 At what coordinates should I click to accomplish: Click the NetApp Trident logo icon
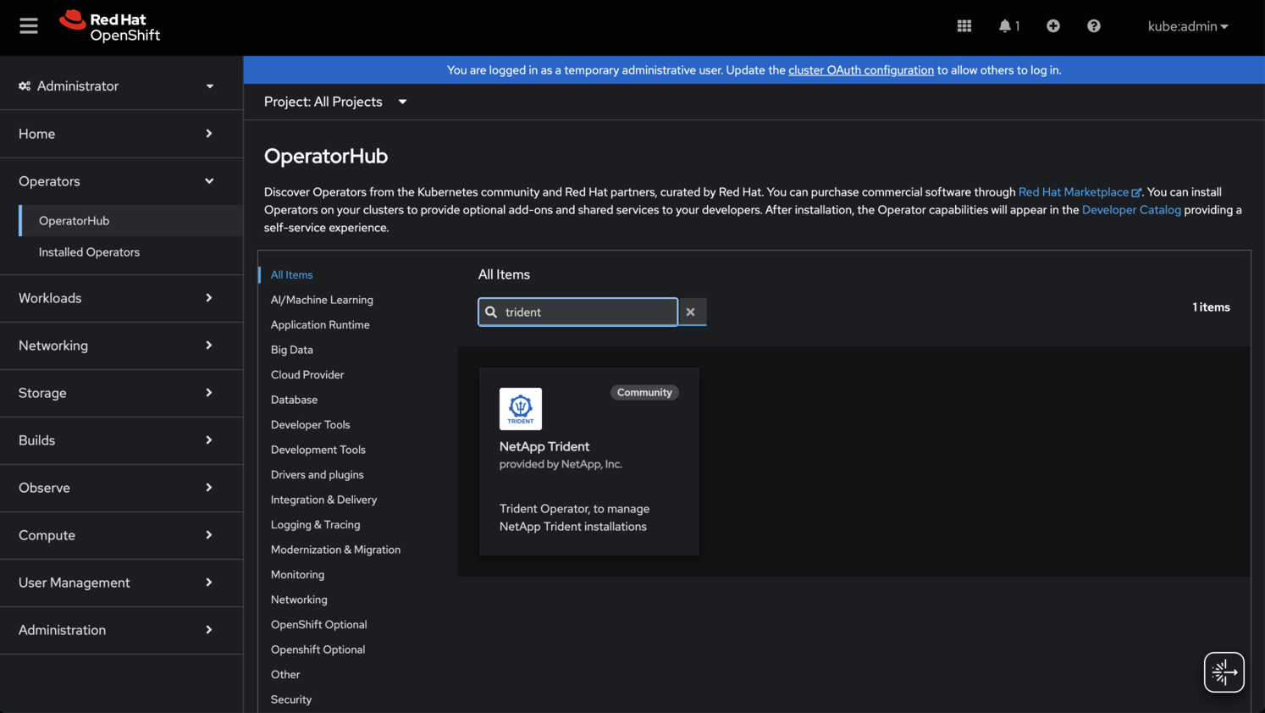pos(520,409)
